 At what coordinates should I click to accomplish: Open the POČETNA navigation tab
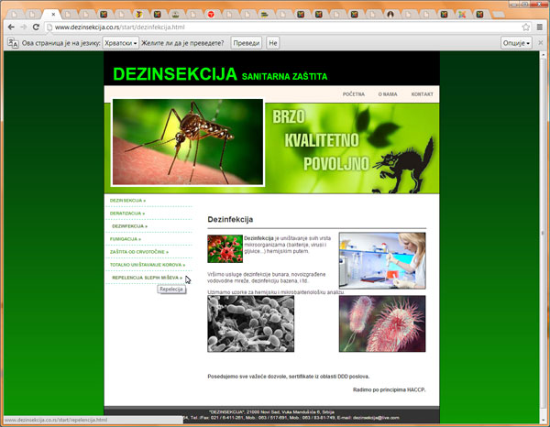click(353, 94)
